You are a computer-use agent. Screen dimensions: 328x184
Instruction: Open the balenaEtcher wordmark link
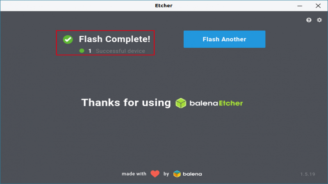[216, 103]
